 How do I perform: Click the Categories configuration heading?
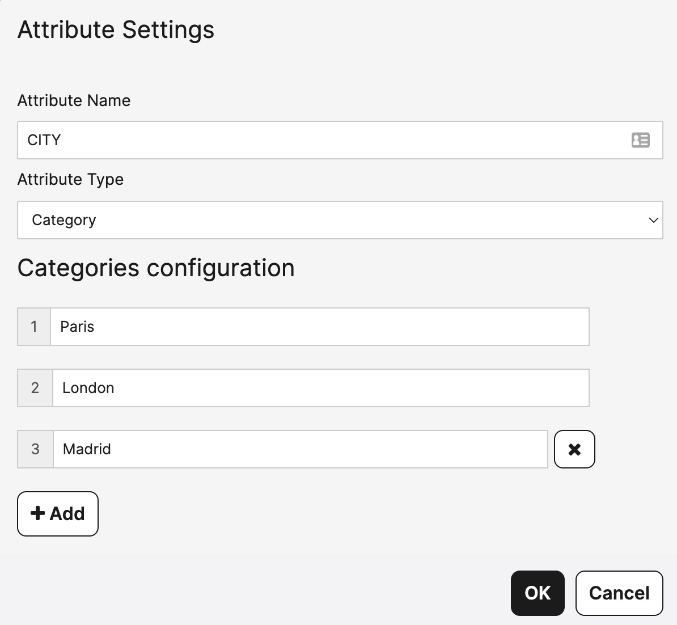coord(156,268)
